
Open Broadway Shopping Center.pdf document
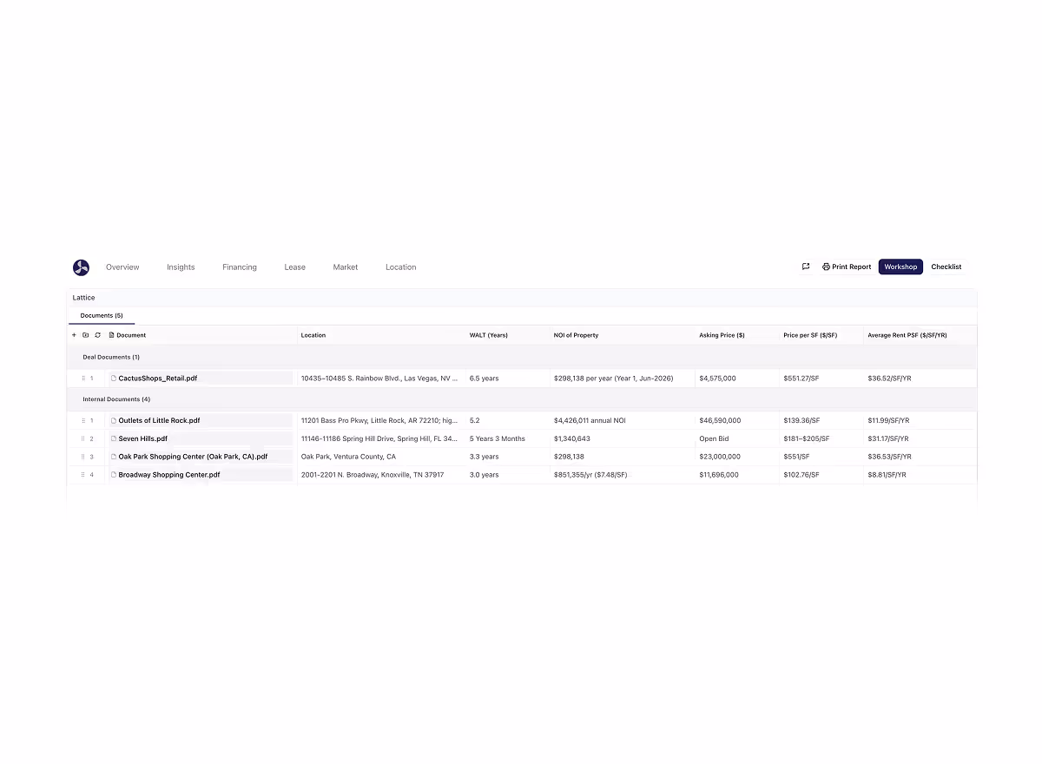pyautogui.click(x=169, y=475)
